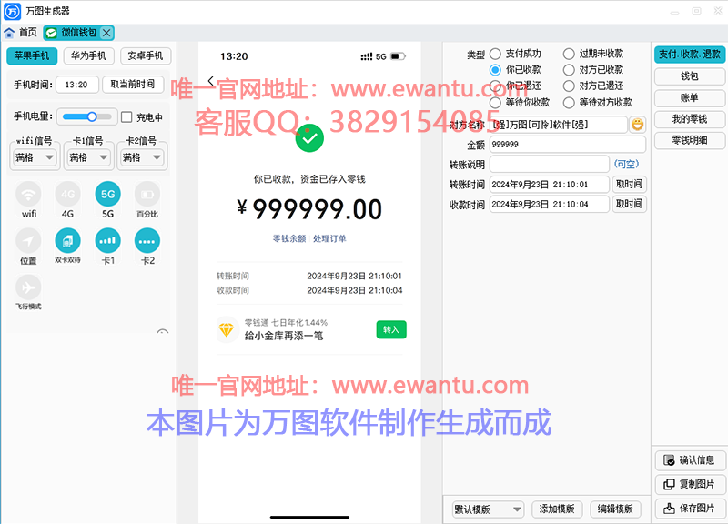Click 取时间 beside 转账时间
The width and height of the screenshot is (728, 524).
[x=629, y=185]
